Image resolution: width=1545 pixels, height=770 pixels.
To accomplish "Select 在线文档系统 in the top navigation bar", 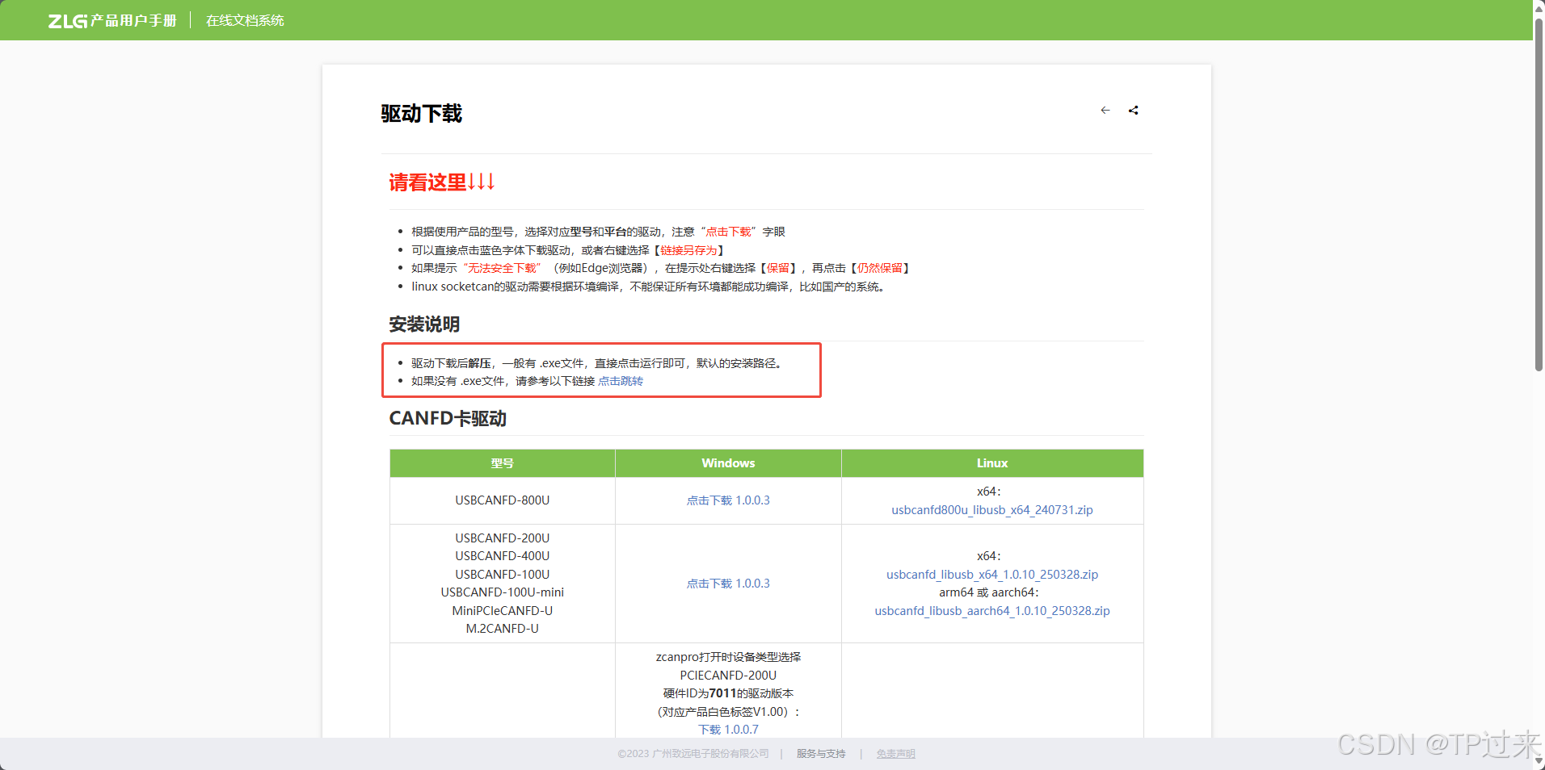I will 244,19.
